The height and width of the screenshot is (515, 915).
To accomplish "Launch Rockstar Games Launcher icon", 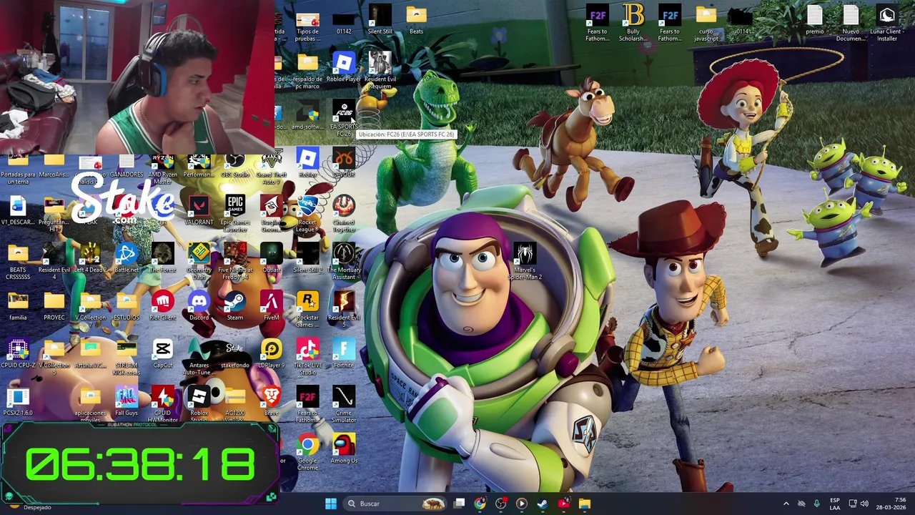I will tap(307, 309).
